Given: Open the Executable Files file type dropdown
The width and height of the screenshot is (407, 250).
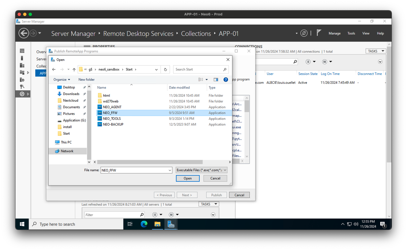Looking at the screenshot, I should pyautogui.click(x=201, y=170).
